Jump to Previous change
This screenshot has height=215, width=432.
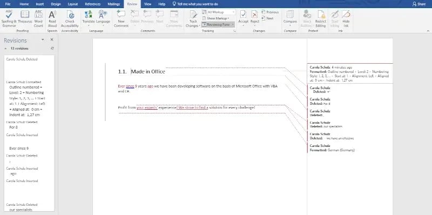pyautogui.click(x=270, y=12)
